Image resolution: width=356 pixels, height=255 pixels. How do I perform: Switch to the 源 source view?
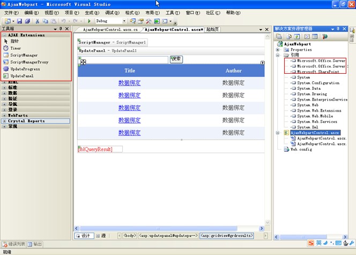coord(101,236)
